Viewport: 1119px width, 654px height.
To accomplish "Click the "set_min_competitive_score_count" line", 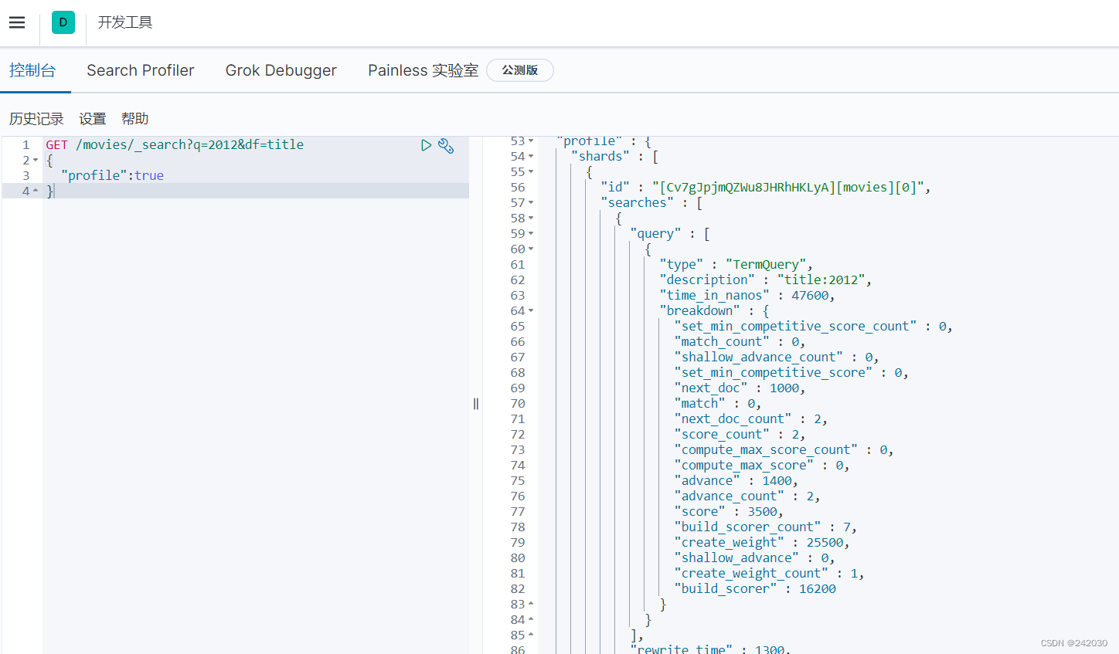I will pos(813,326).
